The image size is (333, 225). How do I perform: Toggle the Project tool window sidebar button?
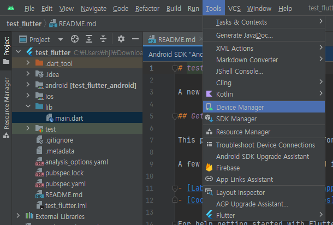click(x=6, y=51)
